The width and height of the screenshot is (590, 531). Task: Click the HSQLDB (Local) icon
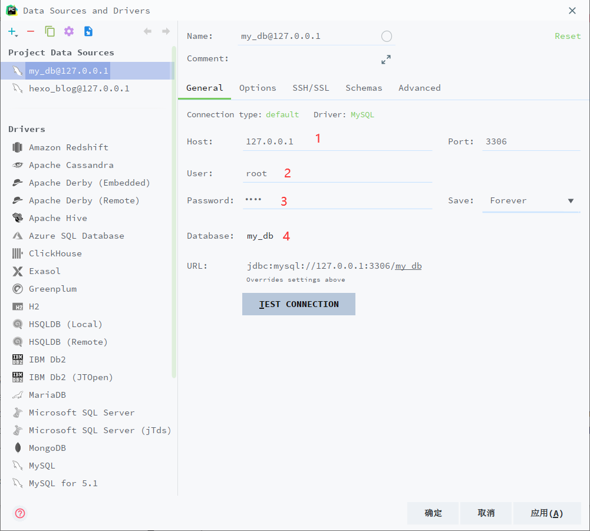[17, 324]
